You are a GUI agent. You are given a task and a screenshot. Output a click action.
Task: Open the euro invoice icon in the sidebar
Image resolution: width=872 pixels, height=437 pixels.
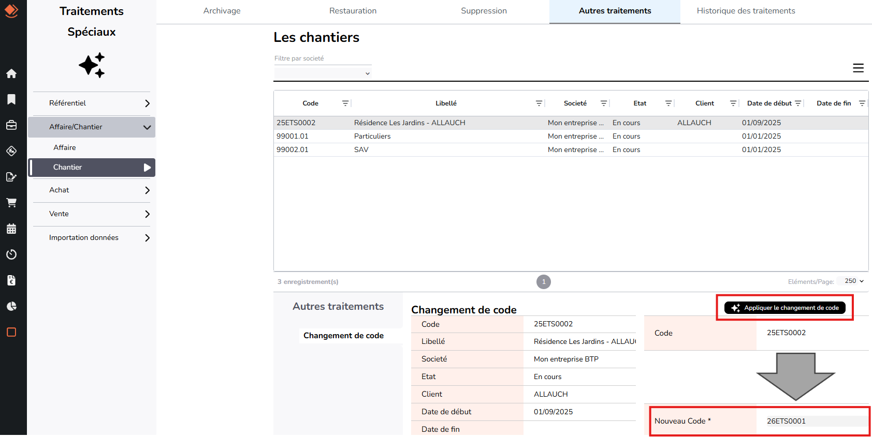(x=11, y=280)
